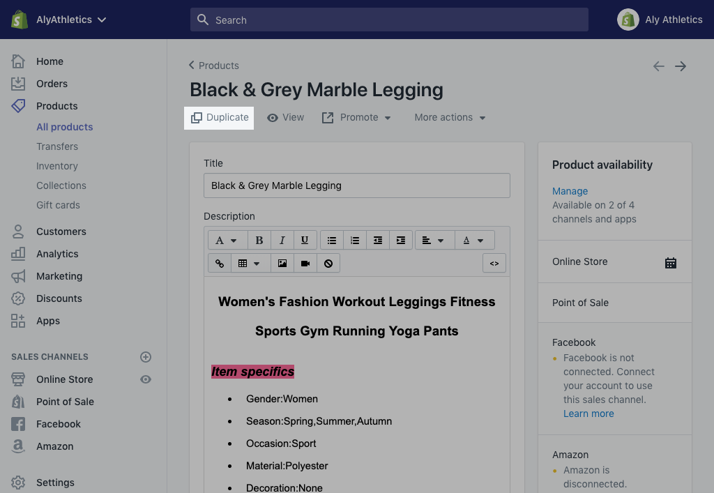Open Orders in the sidebar
Screen dimensions: 714x493
(52, 84)
